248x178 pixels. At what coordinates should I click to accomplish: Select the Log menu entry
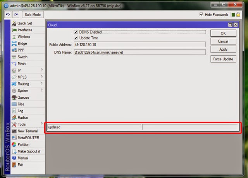28,111
